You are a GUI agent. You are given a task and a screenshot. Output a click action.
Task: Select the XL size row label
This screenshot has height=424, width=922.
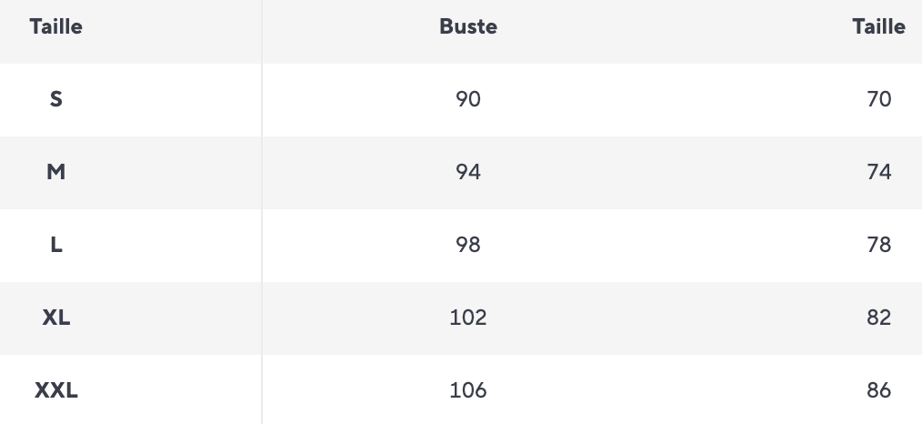55,318
